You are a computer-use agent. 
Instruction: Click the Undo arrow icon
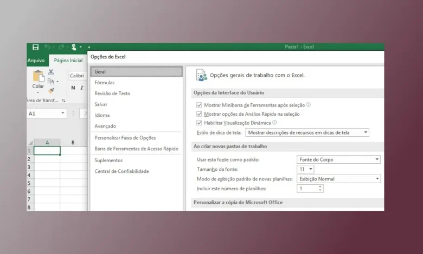pyautogui.click(x=48, y=47)
